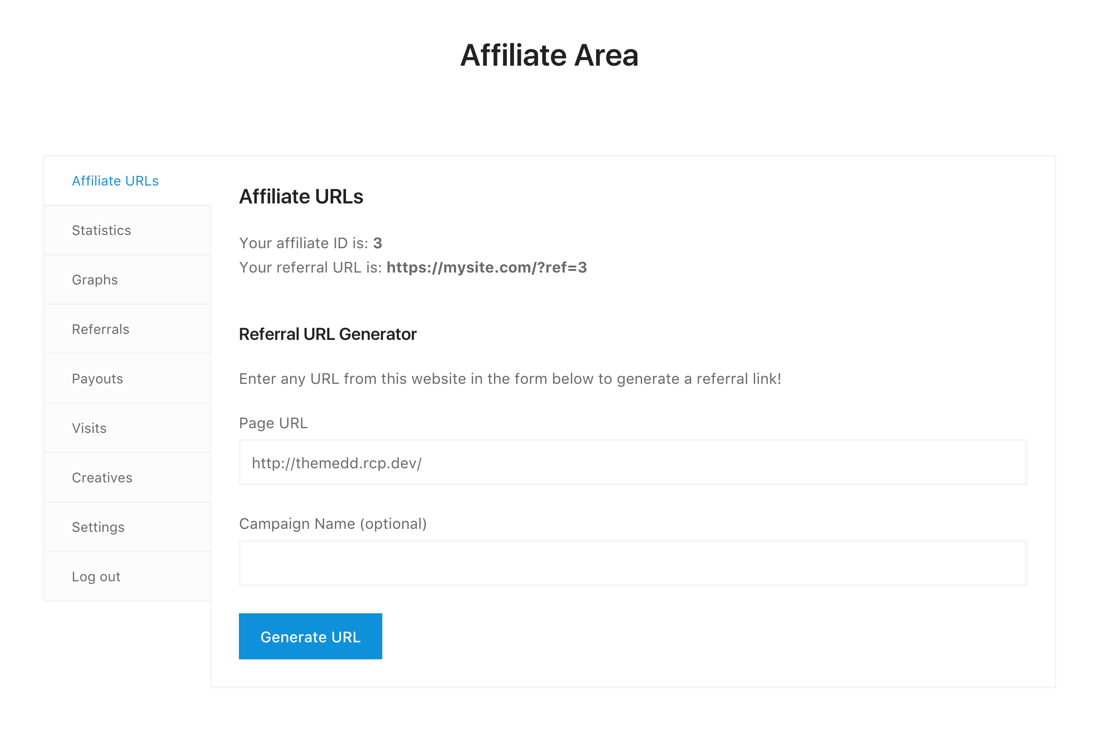Open the Graphs tab

coord(95,280)
